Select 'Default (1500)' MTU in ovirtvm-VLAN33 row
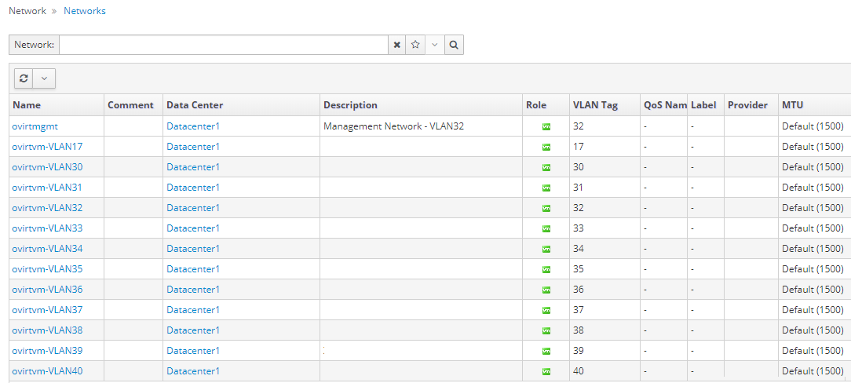The width and height of the screenshot is (851, 383). point(813,228)
